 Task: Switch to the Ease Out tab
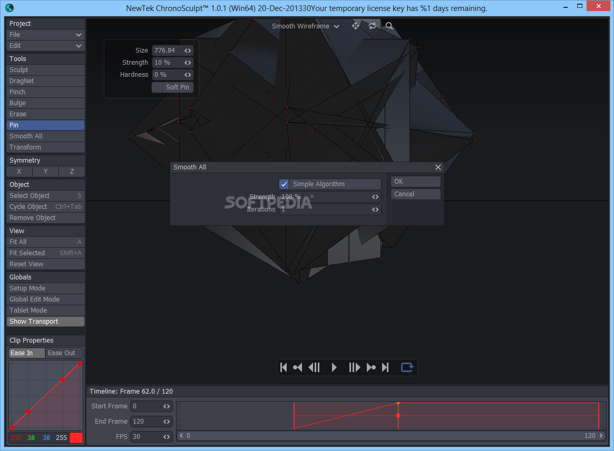tap(64, 353)
